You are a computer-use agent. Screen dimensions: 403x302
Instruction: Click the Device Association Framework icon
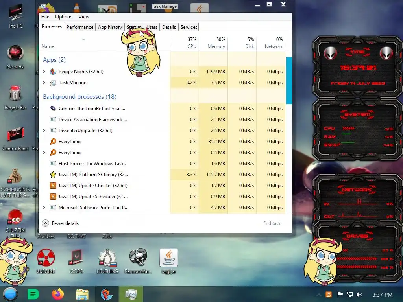[53, 120]
